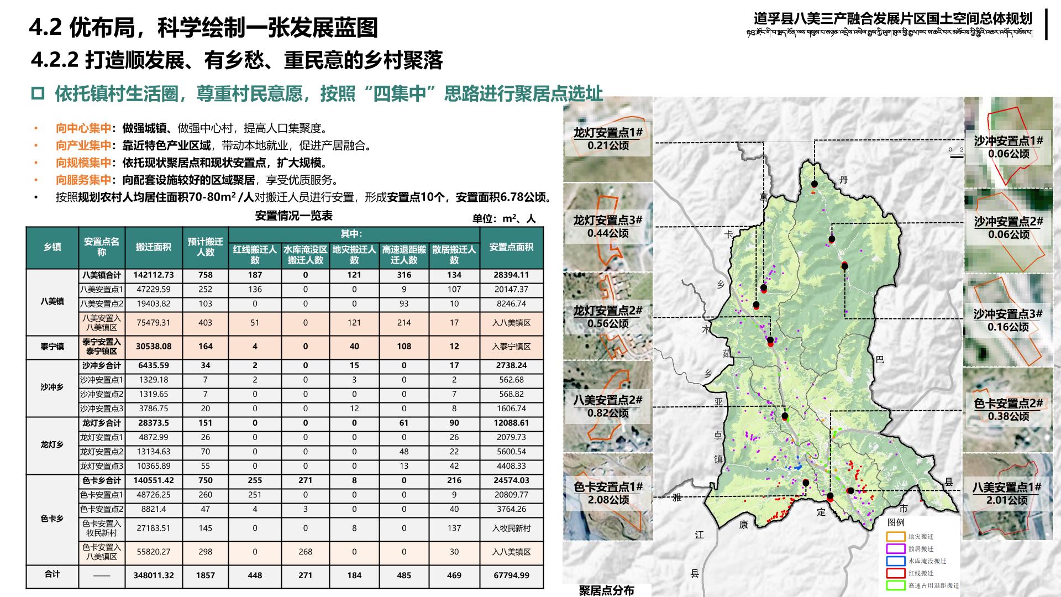
Task: Open the 龙灯安置点2# satellite thumbnail
Action: click(608, 317)
